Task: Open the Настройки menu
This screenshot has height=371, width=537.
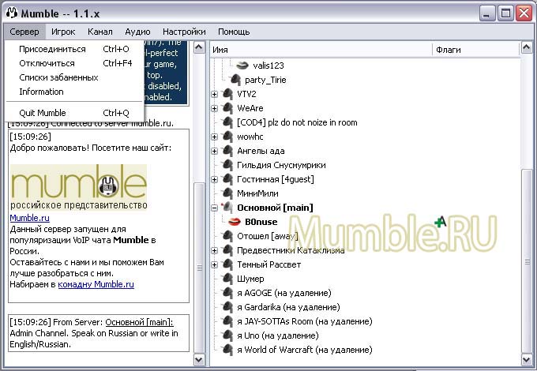Action: [x=184, y=32]
